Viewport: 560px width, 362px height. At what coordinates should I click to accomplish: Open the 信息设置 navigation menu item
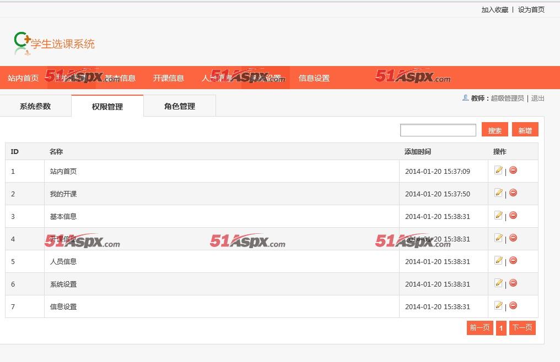[x=314, y=78]
